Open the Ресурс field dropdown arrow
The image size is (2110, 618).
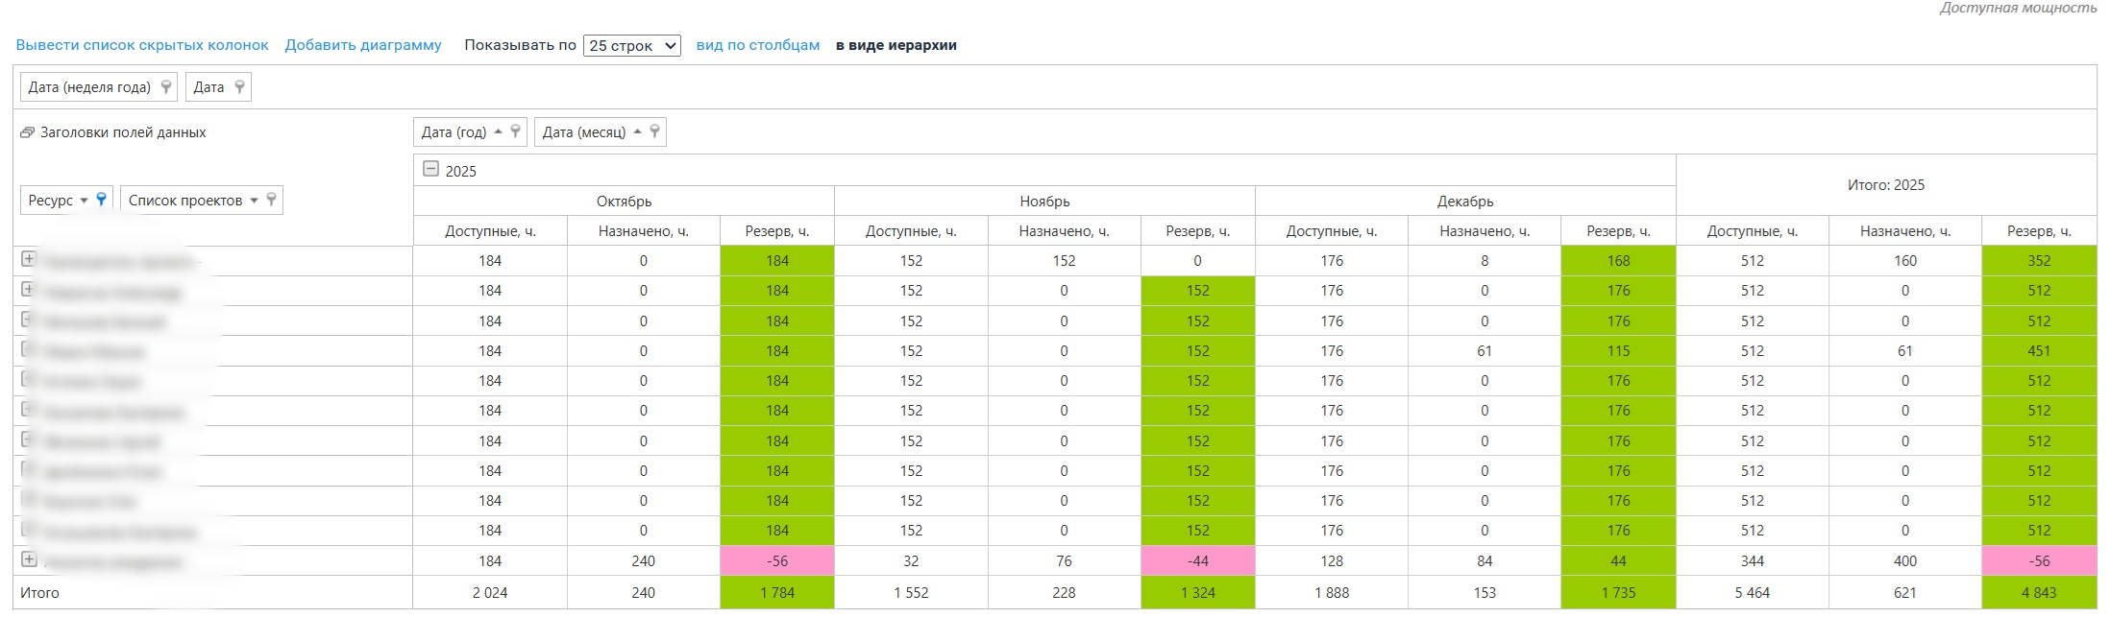coord(84,201)
